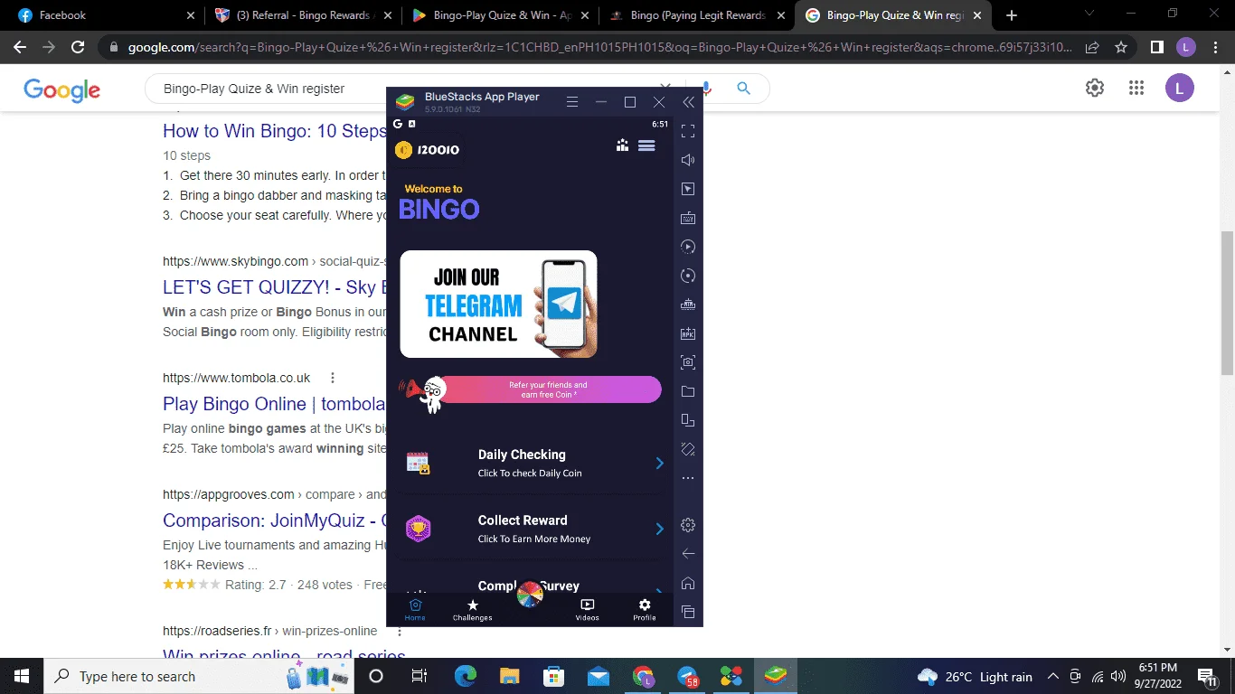Open BlueStacks settings gear in sidebar
Screen dimensions: 1235x694
(x=688, y=525)
